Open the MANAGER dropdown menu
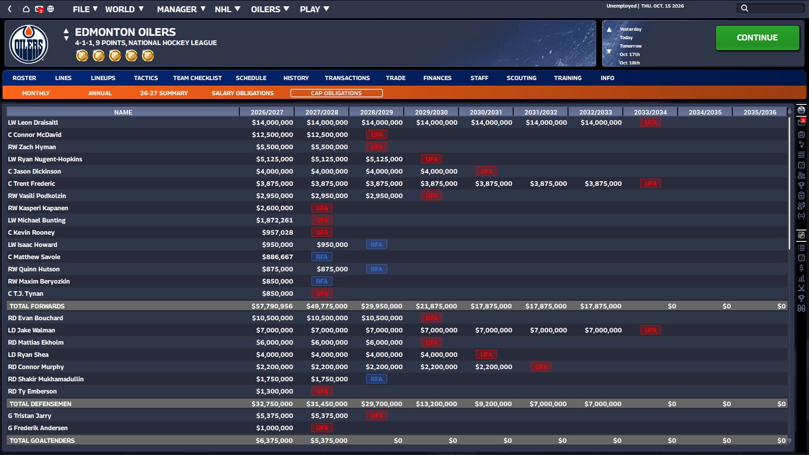809x455 pixels. pyautogui.click(x=181, y=9)
